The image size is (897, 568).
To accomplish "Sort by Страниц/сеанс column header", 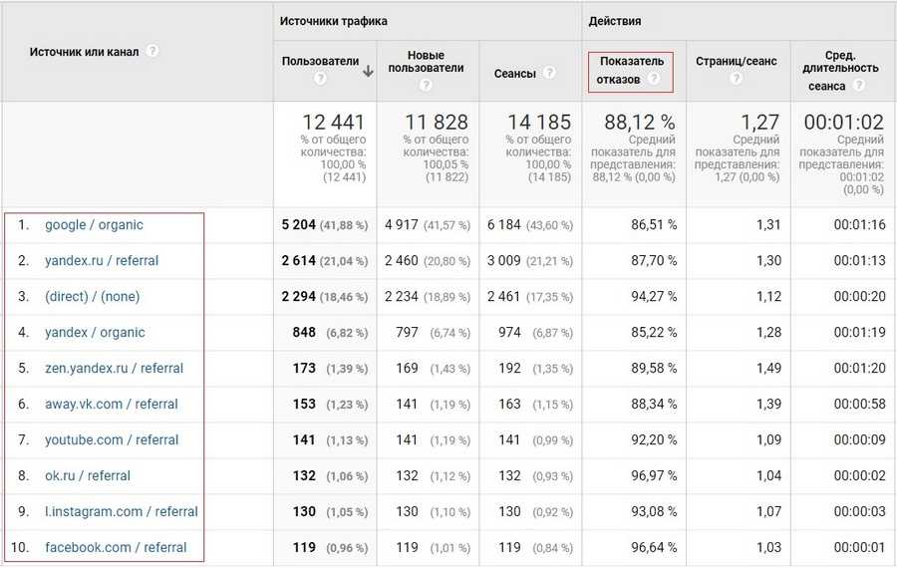I will [738, 61].
